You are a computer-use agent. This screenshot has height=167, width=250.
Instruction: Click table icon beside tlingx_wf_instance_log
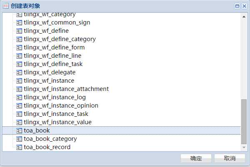(x=19, y=97)
